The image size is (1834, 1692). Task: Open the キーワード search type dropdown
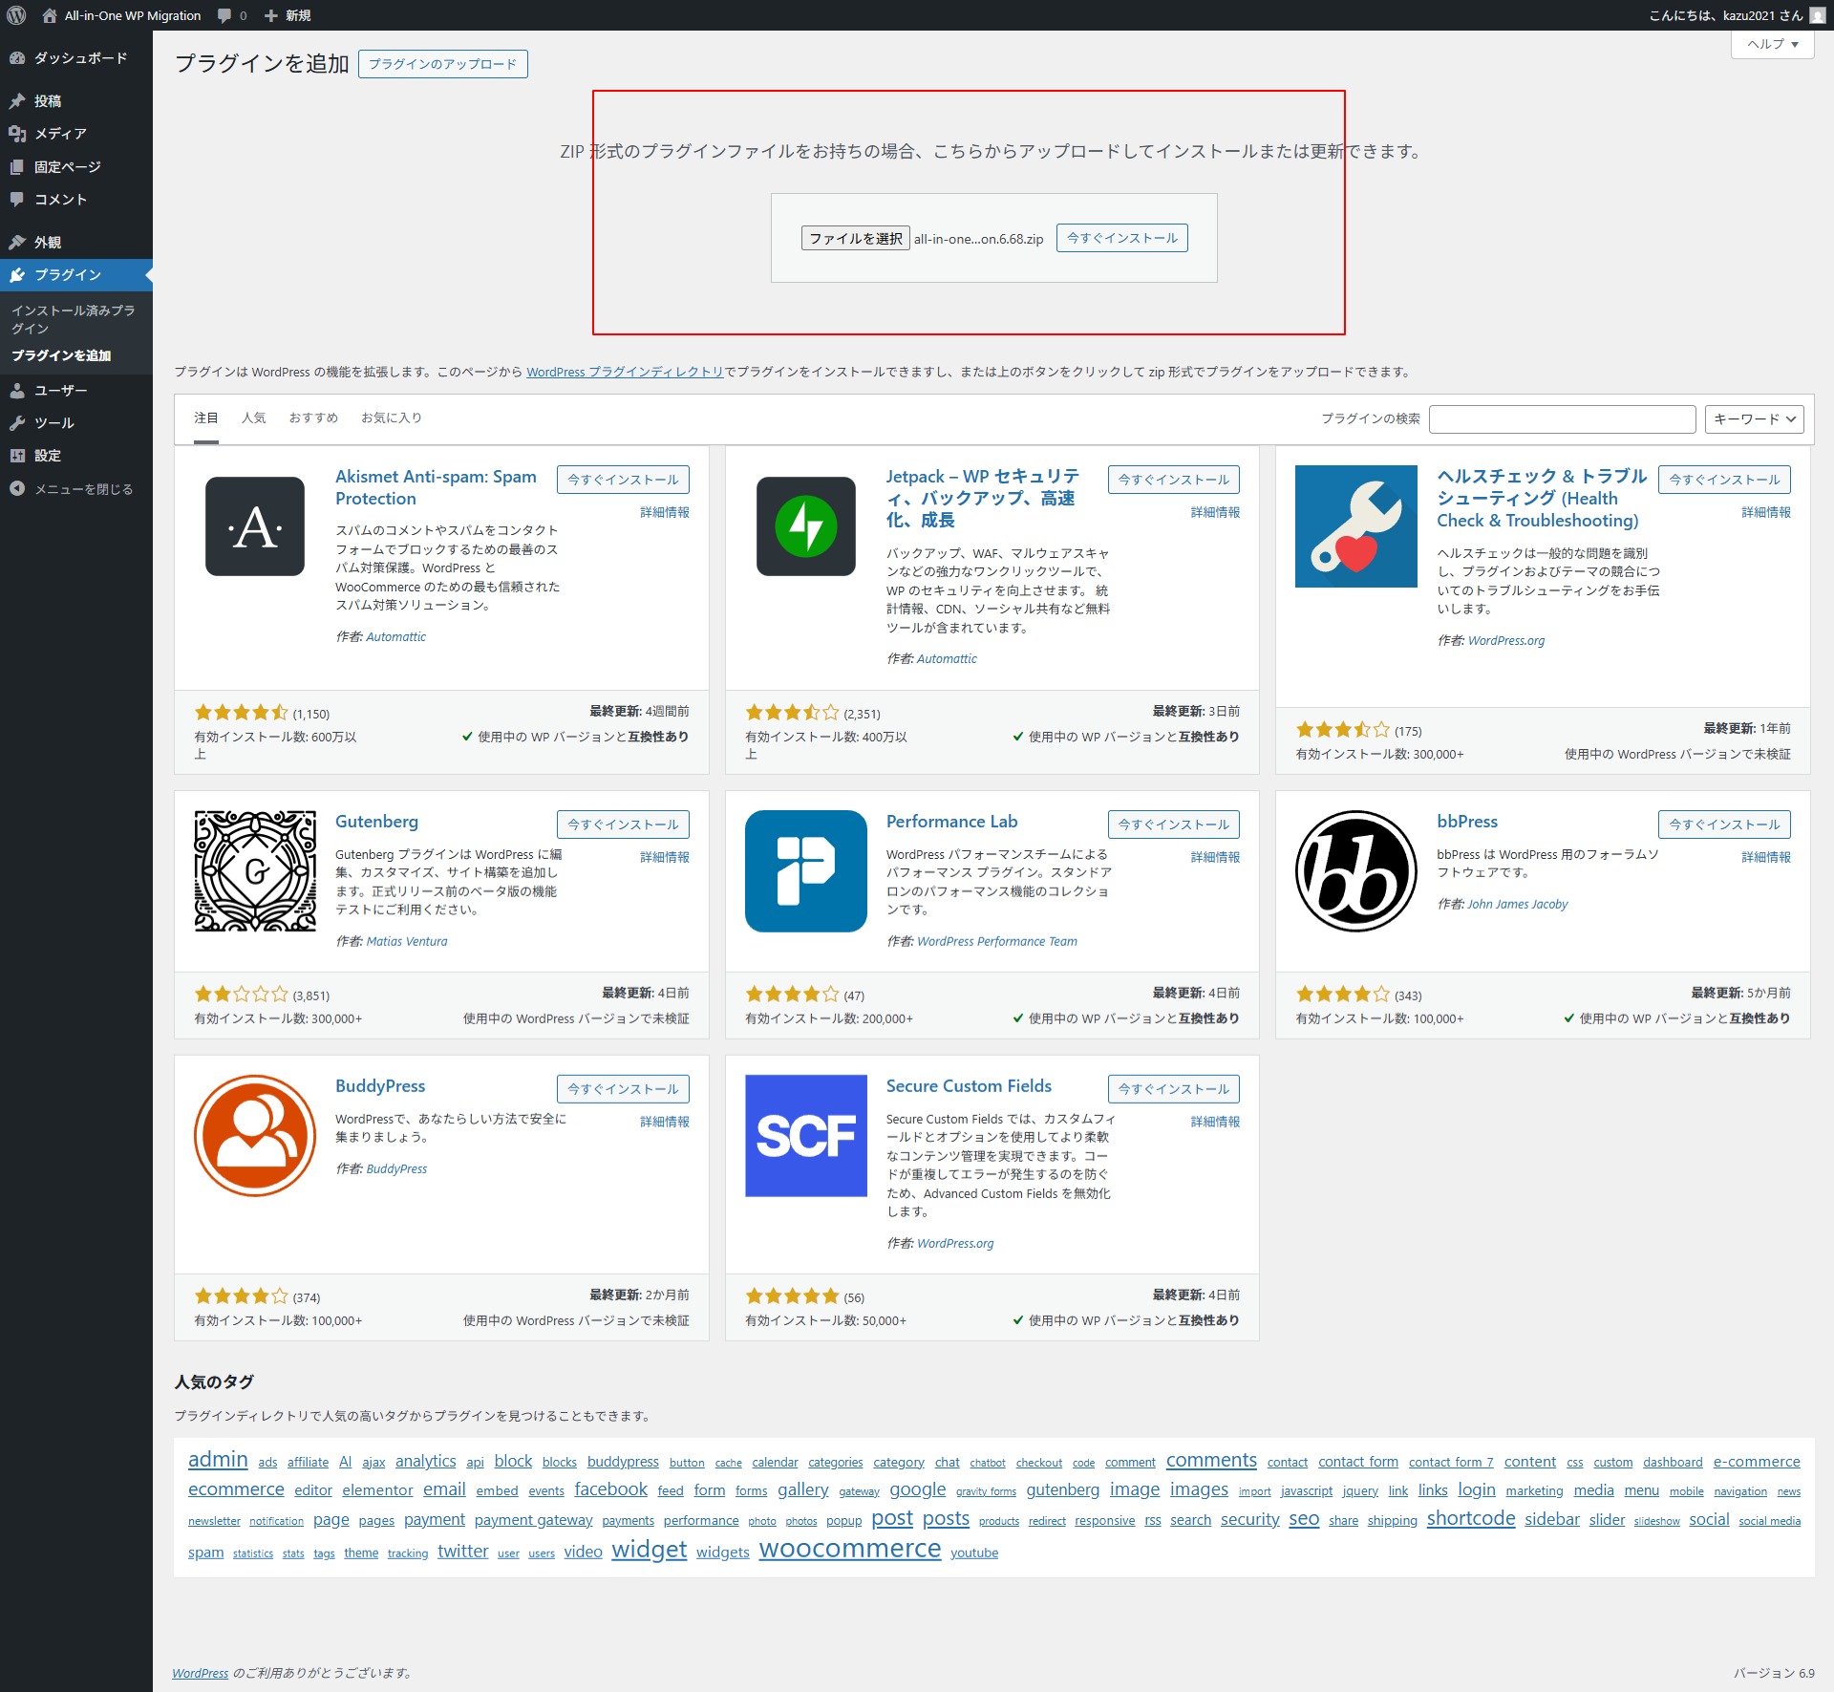1754,418
